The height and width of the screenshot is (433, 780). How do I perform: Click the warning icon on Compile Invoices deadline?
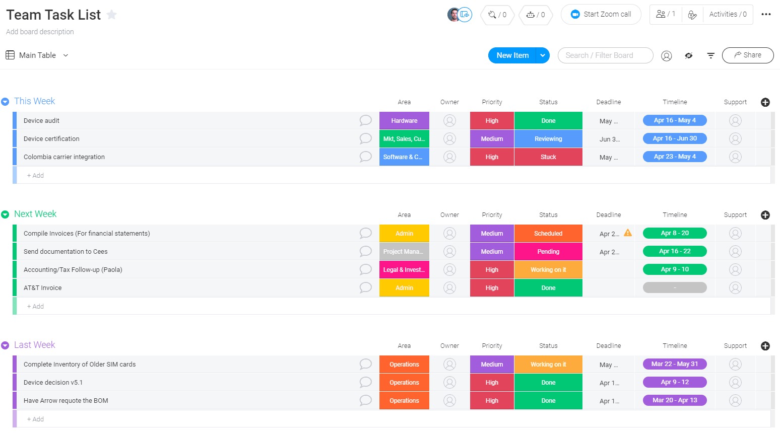click(x=627, y=233)
